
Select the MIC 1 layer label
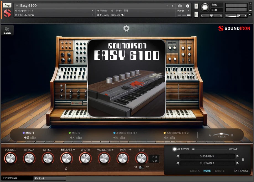coord(30,133)
